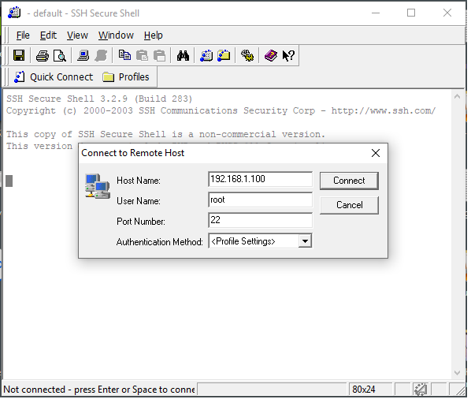Screen dimensions: 471x399
Task: Open the Window menu
Action: [116, 35]
